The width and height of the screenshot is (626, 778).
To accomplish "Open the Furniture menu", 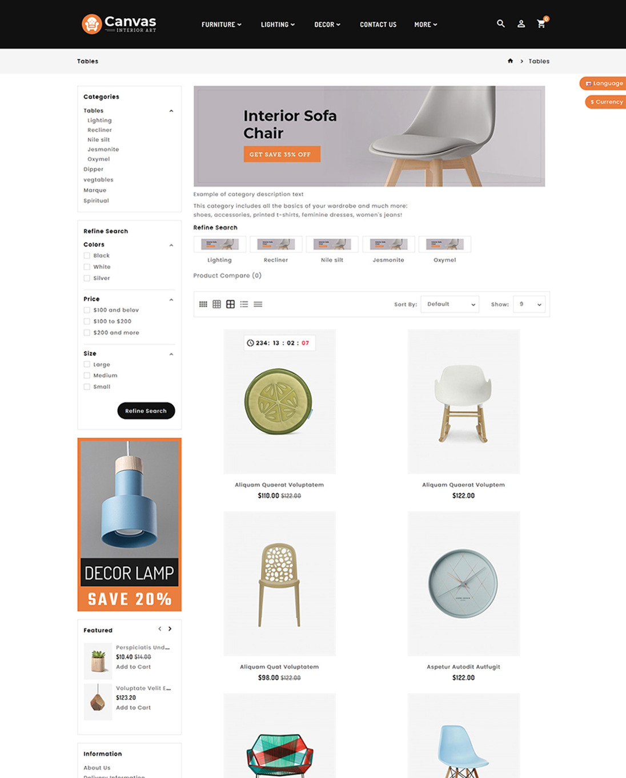I will coord(222,25).
